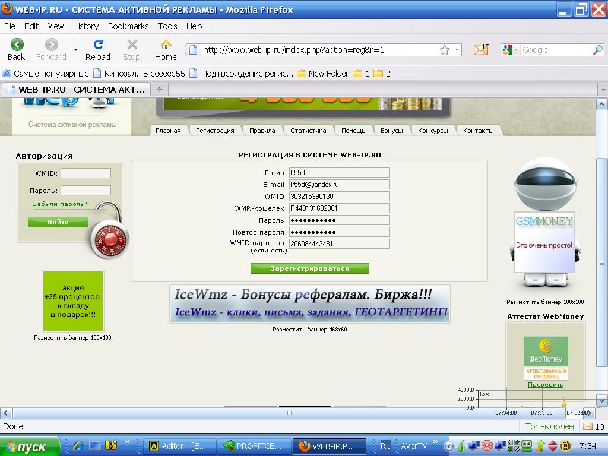Open new tab with plus button
608x456 pixels.
[x=159, y=90]
